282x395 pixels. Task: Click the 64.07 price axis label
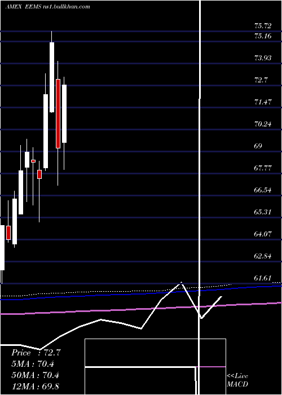263,234
